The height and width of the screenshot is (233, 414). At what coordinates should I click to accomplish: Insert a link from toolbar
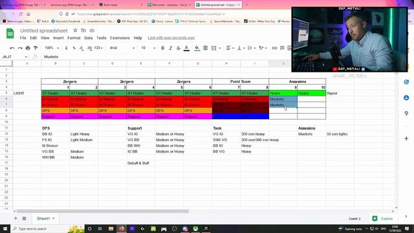tap(274, 48)
